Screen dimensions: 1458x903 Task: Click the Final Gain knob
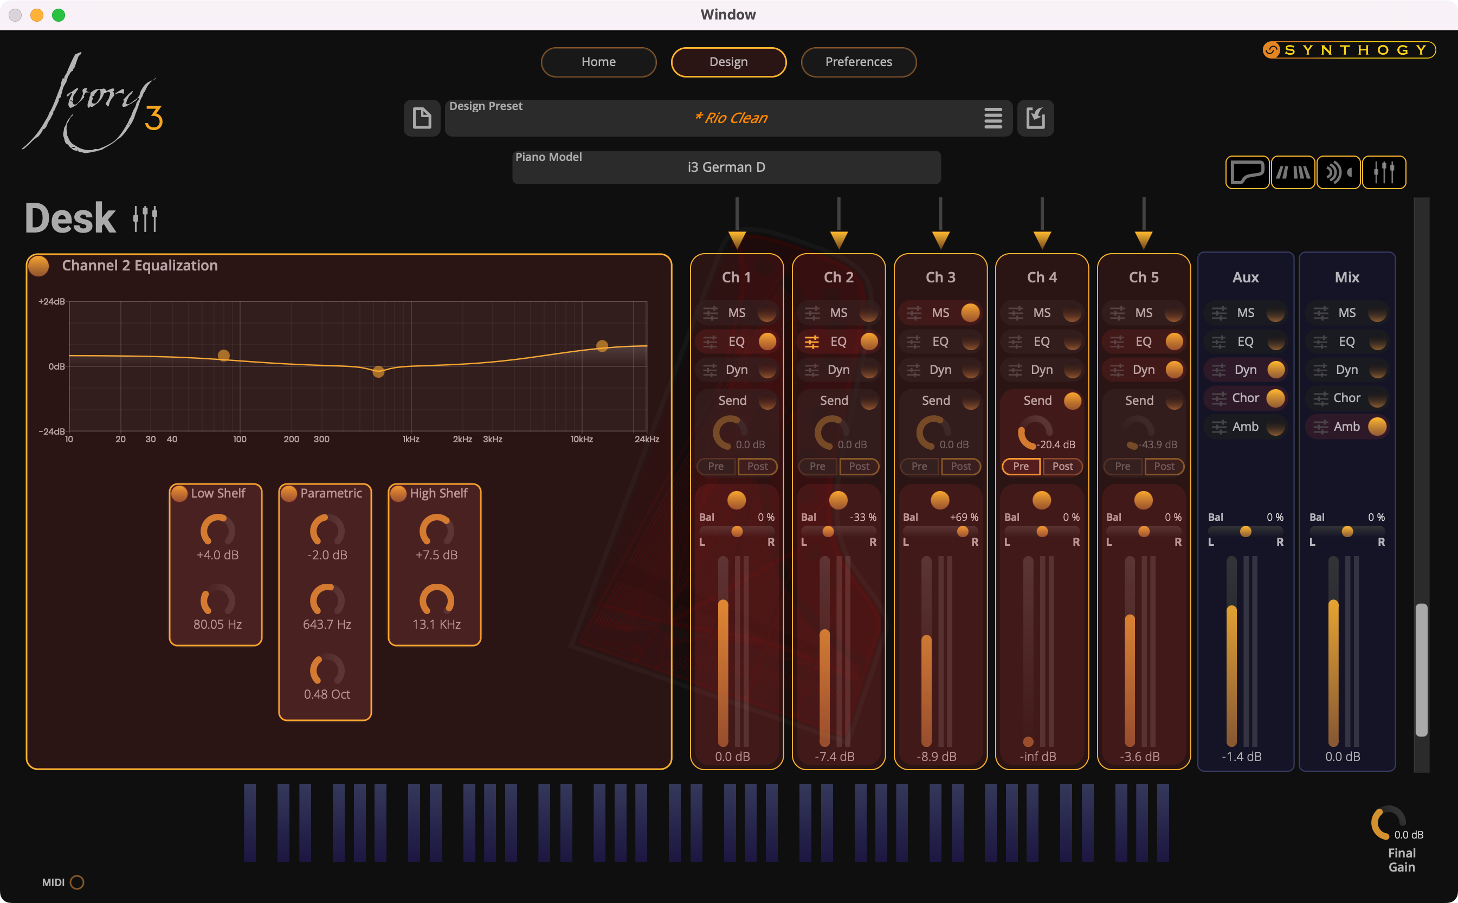coord(1388,823)
